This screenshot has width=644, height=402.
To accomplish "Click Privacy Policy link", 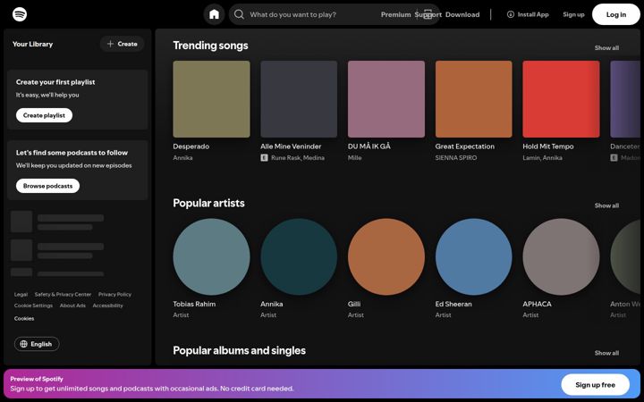I will pos(114,294).
